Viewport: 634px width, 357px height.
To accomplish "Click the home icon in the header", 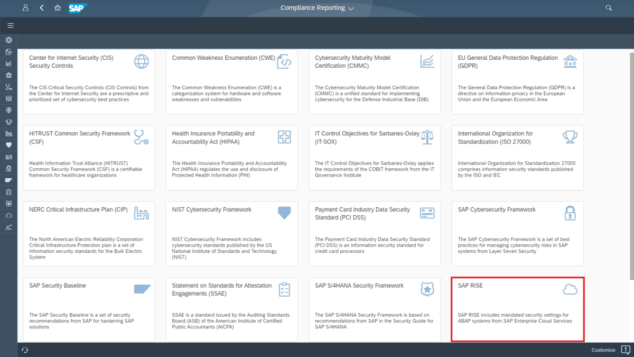I will [58, 7].
